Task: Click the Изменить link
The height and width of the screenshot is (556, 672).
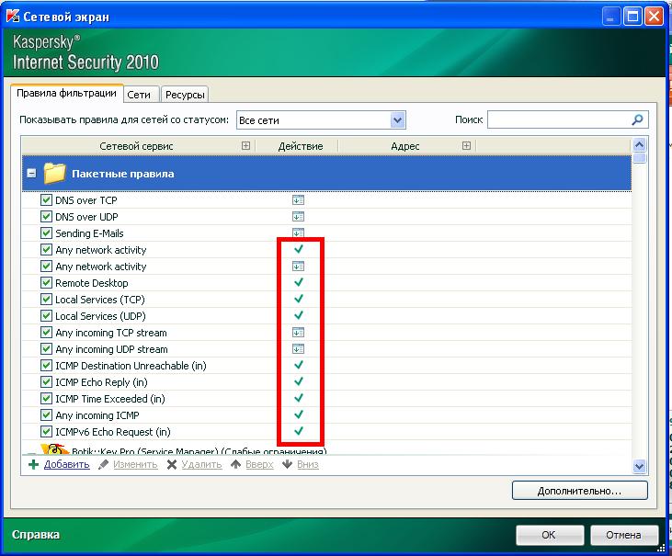Action: [135, 464]
